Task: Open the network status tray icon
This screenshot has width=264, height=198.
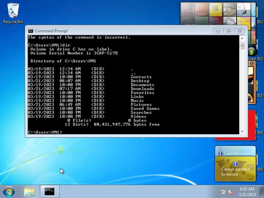Action: [x=222, y=192]
